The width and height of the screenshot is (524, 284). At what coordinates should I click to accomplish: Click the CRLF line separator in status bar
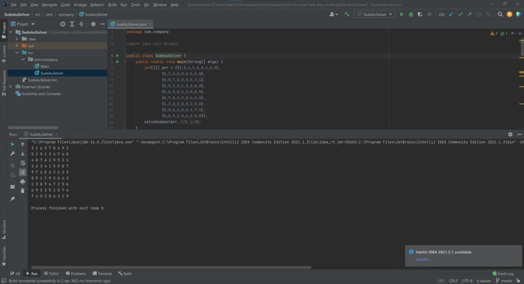tap(453, 281)
